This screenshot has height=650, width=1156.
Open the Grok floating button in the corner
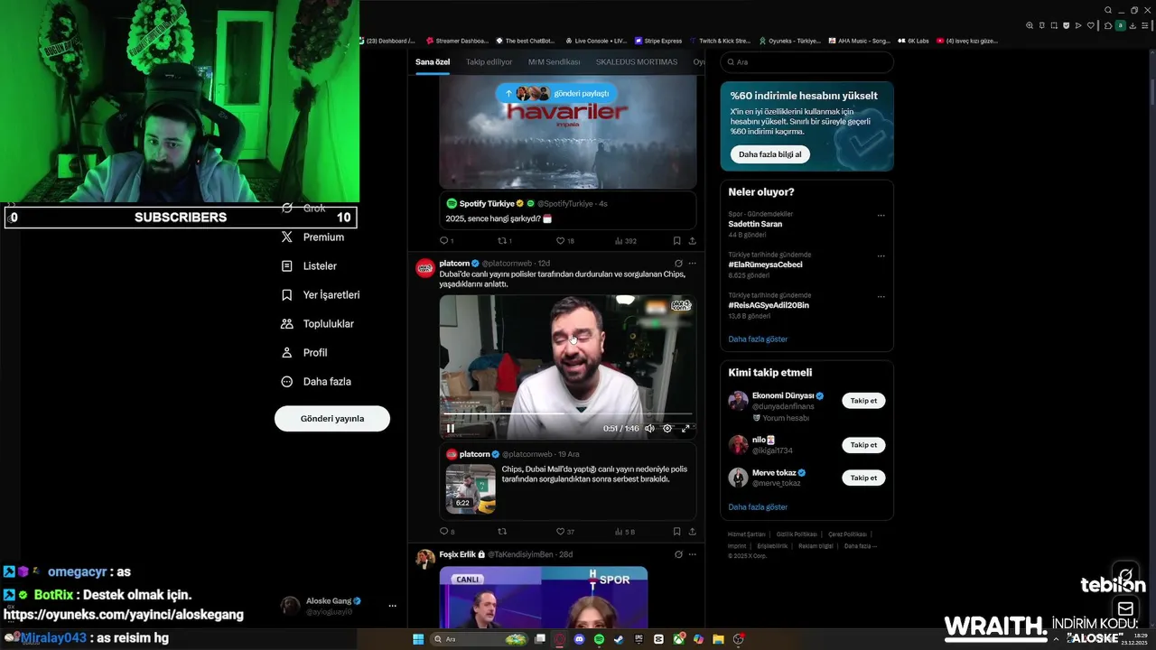coord(1125,575)
